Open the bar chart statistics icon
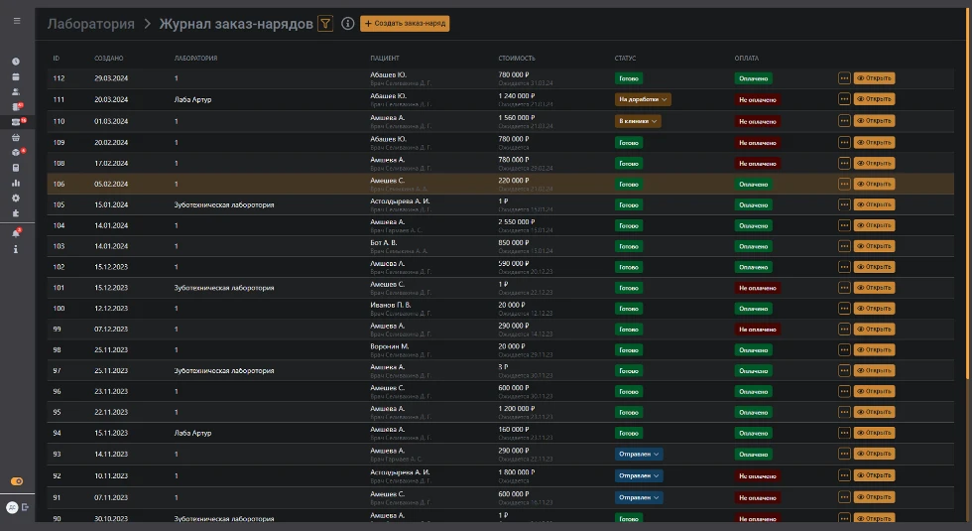 pos(16,183)
